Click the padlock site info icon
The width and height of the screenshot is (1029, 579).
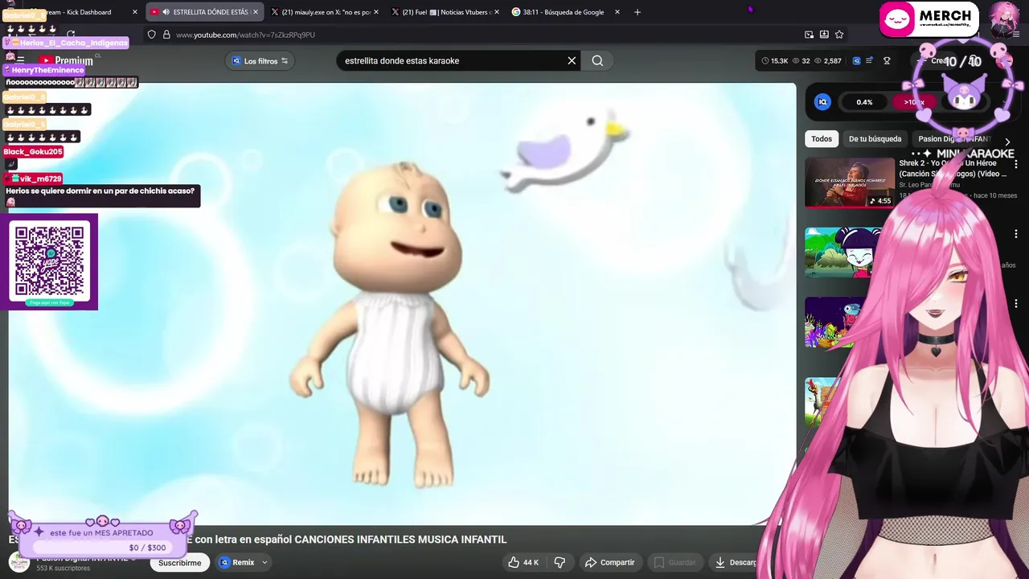[166, 35]
